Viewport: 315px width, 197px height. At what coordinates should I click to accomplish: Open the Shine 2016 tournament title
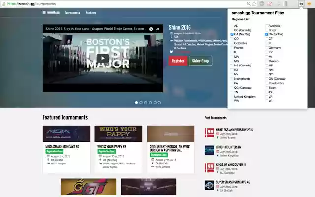(x=180, y=27)
